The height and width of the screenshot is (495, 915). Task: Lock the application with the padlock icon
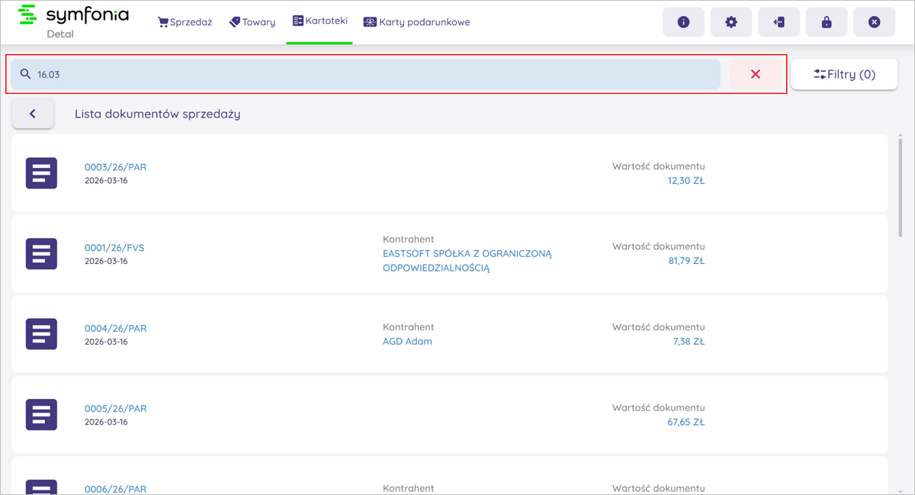click(x=827, y=22)
